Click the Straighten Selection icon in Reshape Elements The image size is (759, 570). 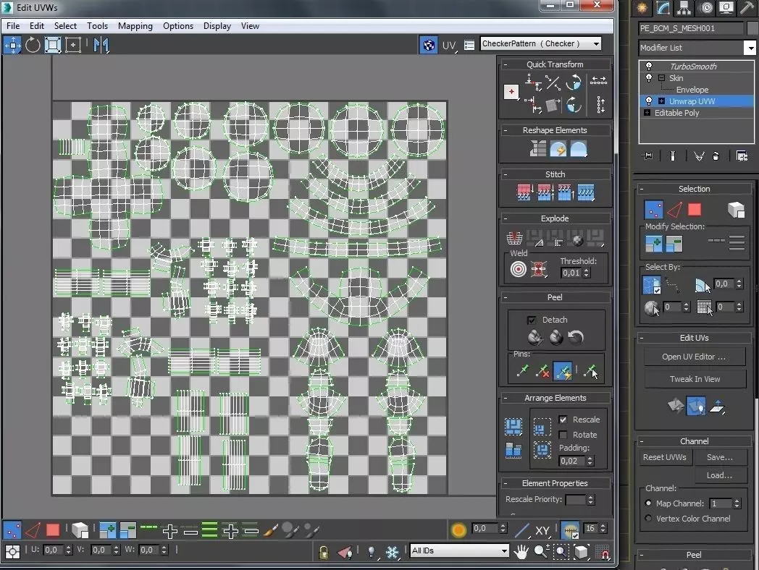[x=538, y=149]
